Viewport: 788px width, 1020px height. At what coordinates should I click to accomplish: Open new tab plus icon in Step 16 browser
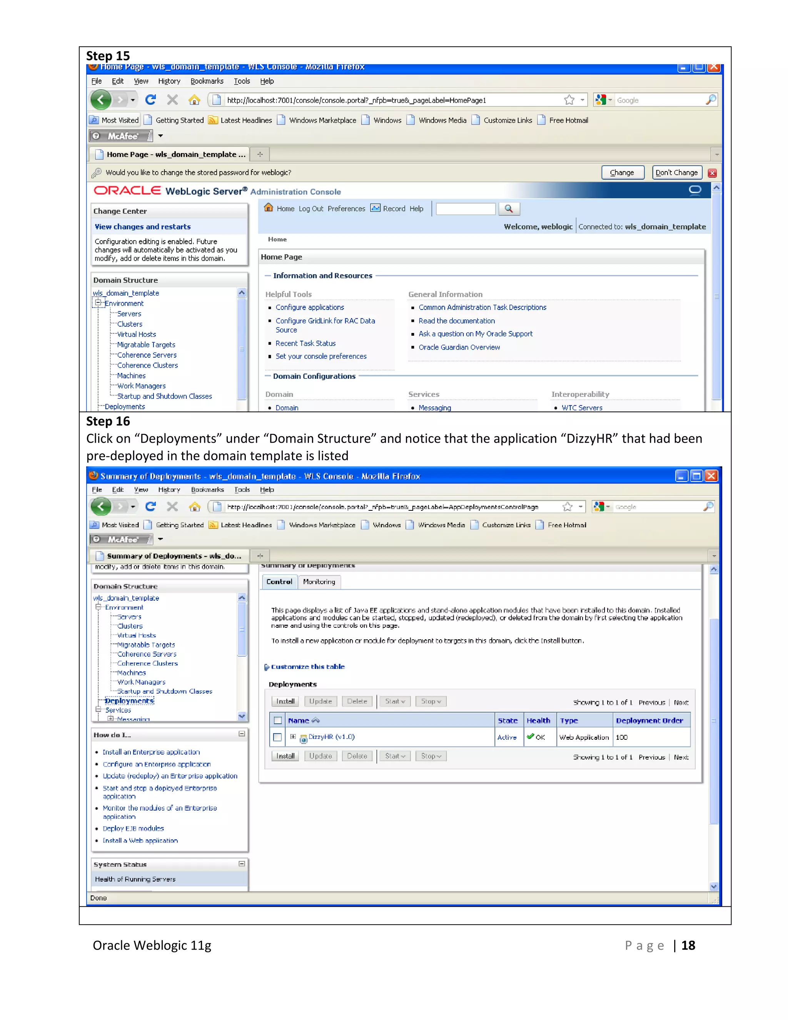[x=260, y=556]
